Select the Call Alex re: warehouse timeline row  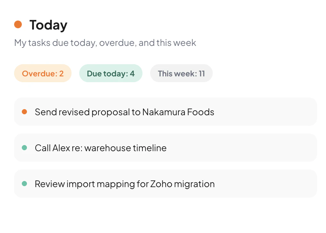point(100,148)
